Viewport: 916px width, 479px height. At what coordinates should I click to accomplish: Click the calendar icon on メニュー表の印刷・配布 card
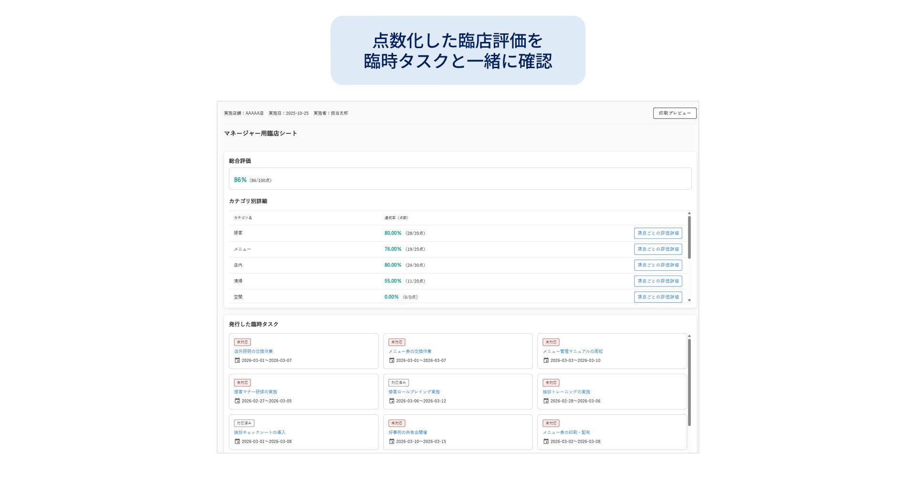(546, 441)
